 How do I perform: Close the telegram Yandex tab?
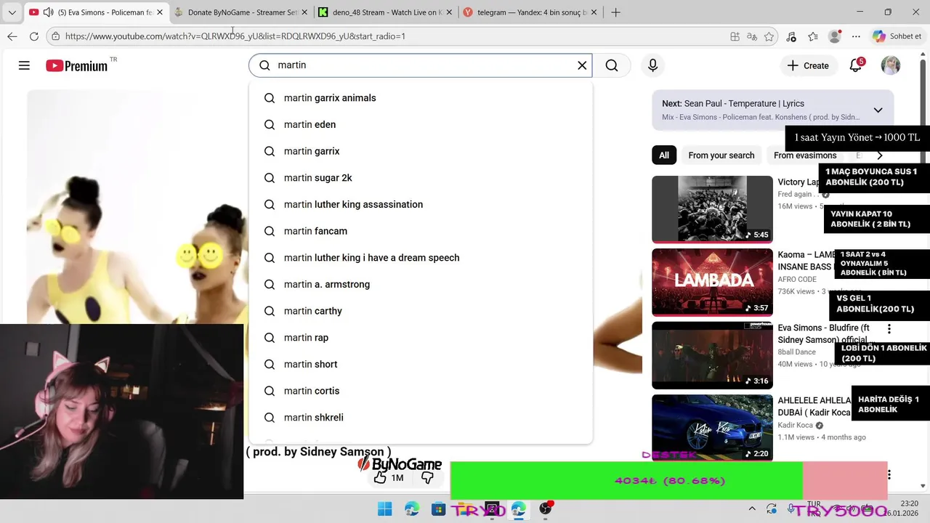594,12
